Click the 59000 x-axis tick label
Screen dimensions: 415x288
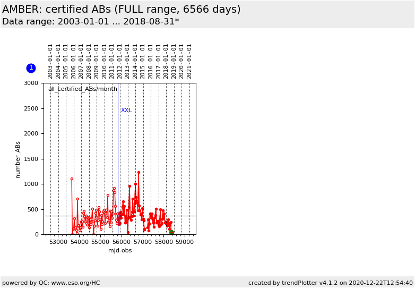pyautogui.click(x=185, y=242)
